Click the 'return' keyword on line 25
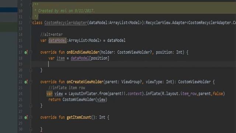The height and width of the screenshot is (133, 236). 55,100
